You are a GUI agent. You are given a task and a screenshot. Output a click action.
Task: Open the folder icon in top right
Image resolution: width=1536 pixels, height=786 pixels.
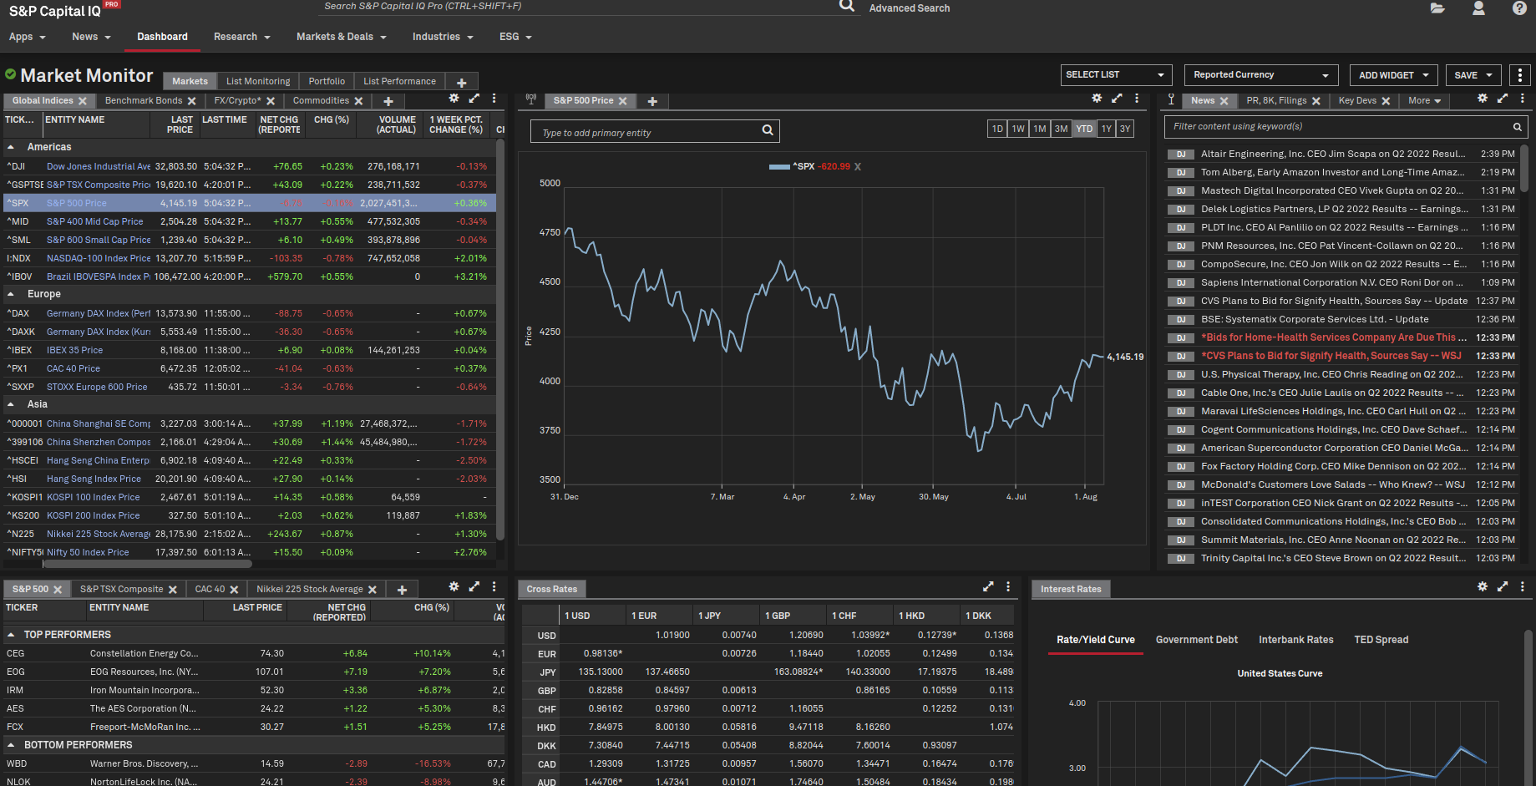coord(1437,8)
